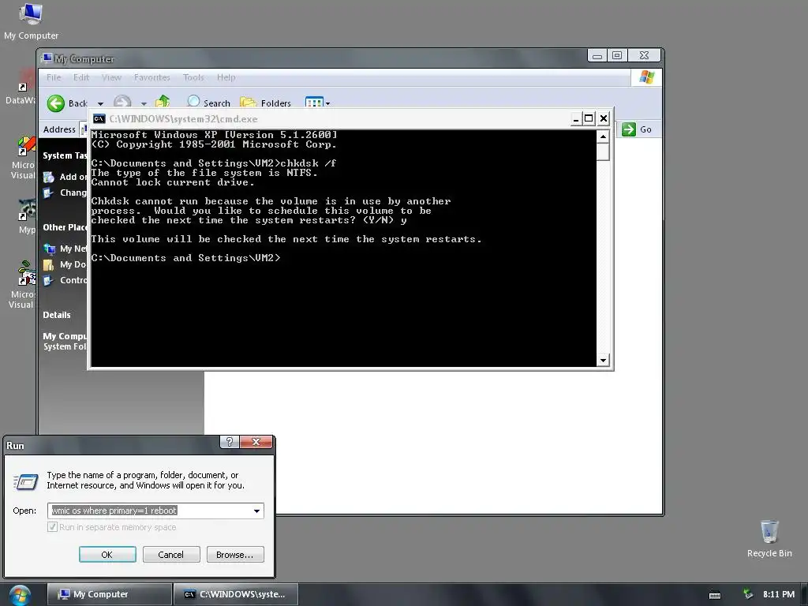
Task: Click My Network Places link in sidebar
Action: pos(73,249)
